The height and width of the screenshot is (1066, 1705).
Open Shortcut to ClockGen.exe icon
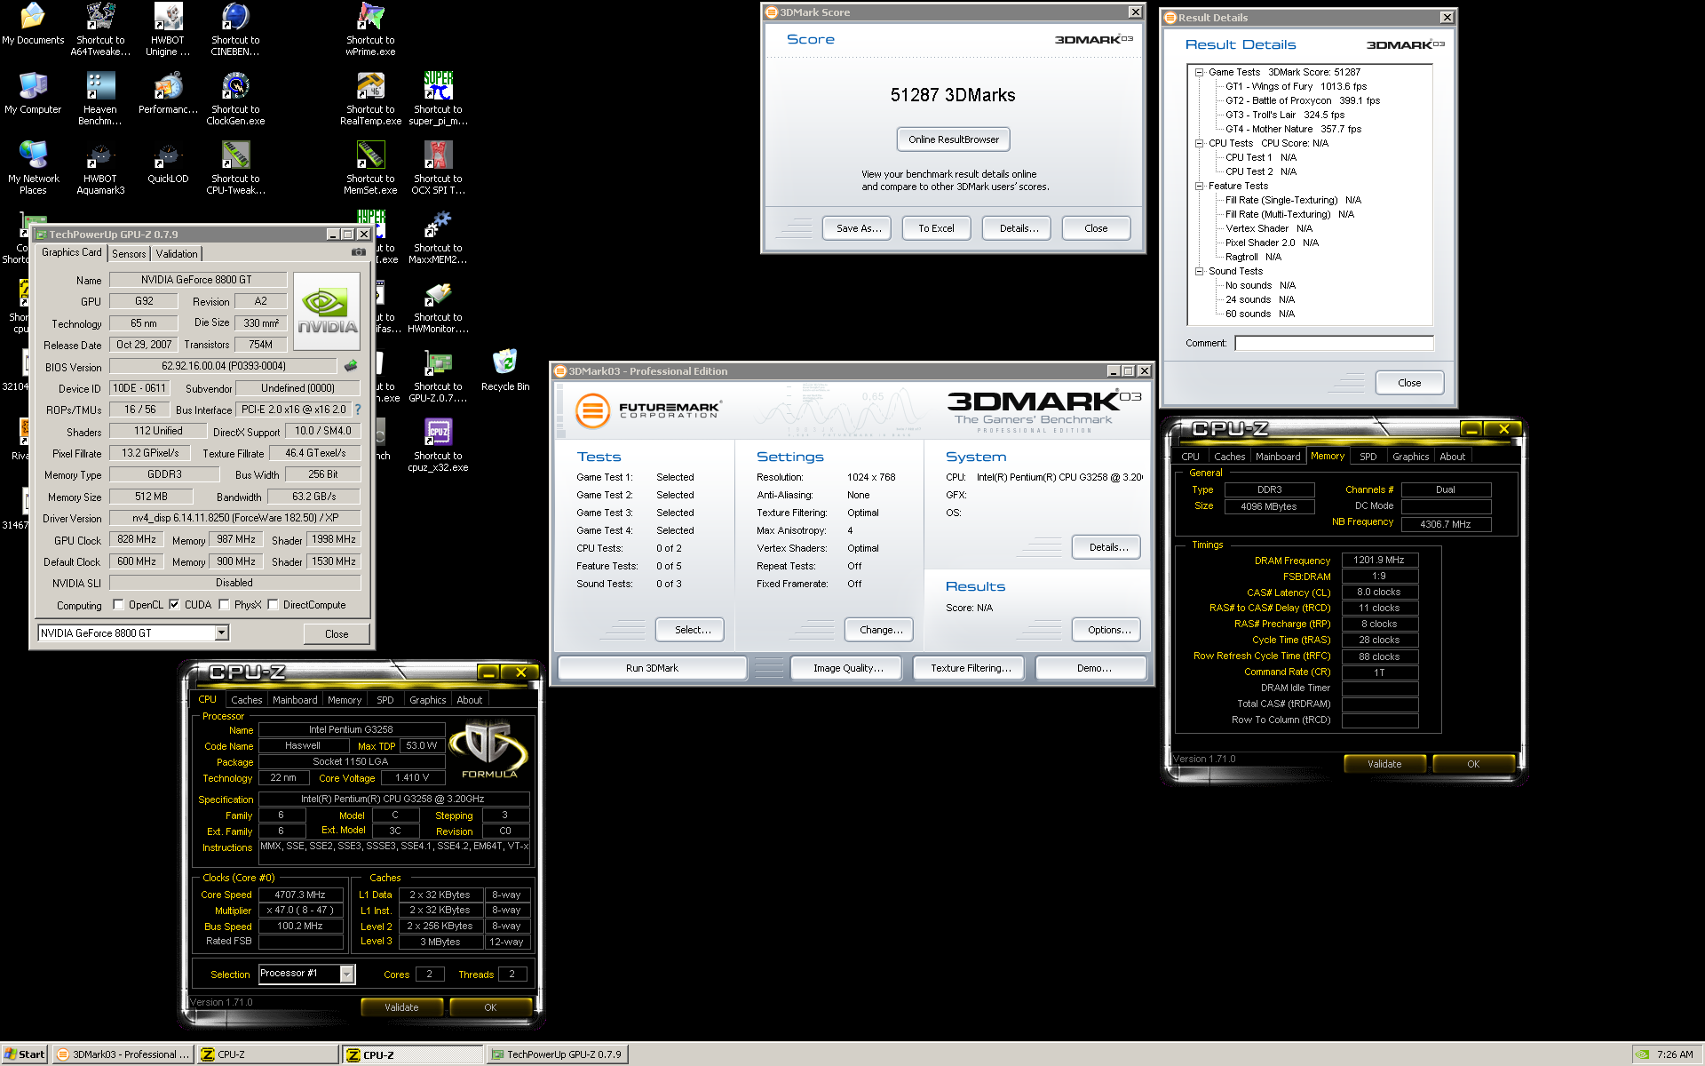tap(235, 99)
